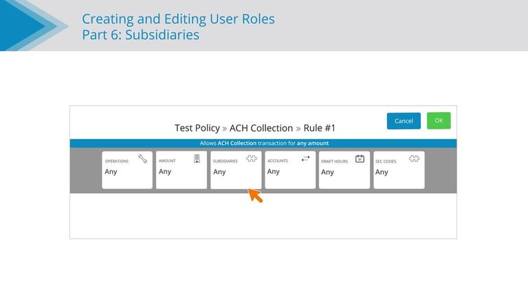Click the puzzle piece icon on Subsidiaries card
The image size is (528, 297).
pos(252,159)
